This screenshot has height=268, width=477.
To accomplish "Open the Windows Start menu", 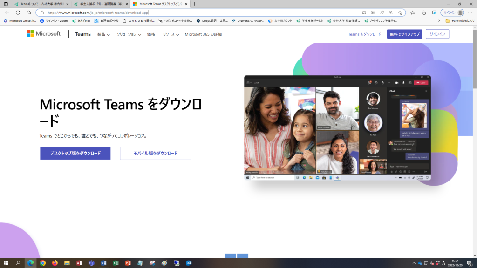I will 6,263.
